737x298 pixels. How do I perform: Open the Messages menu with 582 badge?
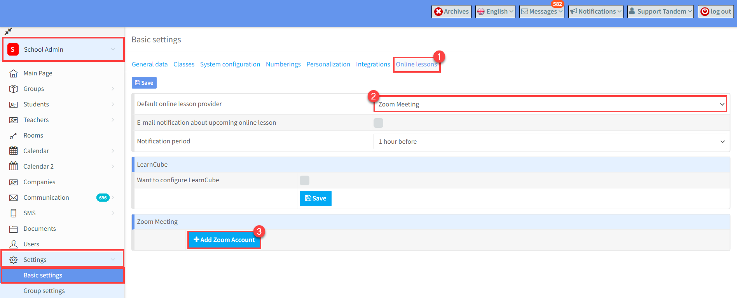[x=541, y=12]
